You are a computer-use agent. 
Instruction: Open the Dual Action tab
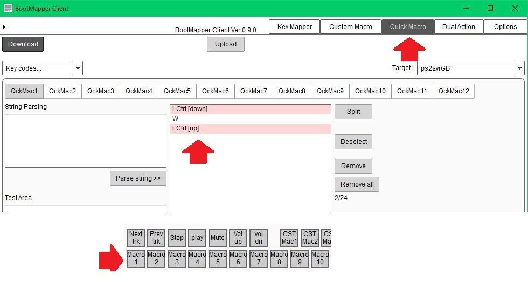[x=458, y=27]
